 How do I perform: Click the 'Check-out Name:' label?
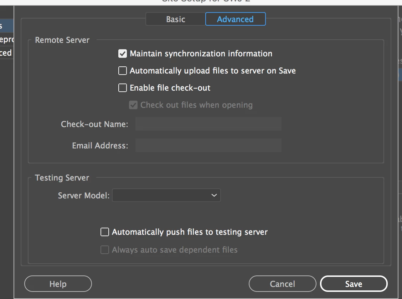[94, 124]
